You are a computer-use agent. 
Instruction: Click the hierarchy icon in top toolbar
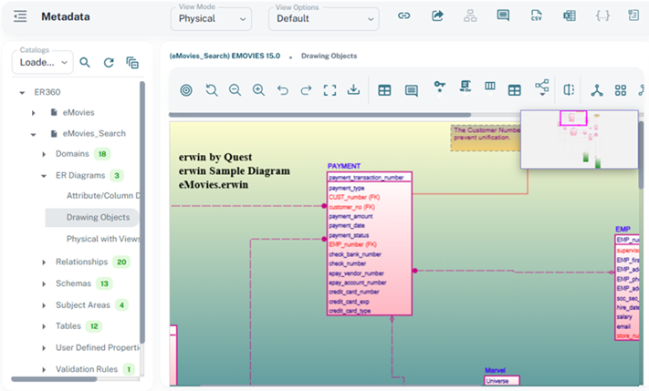coord(470,15)
